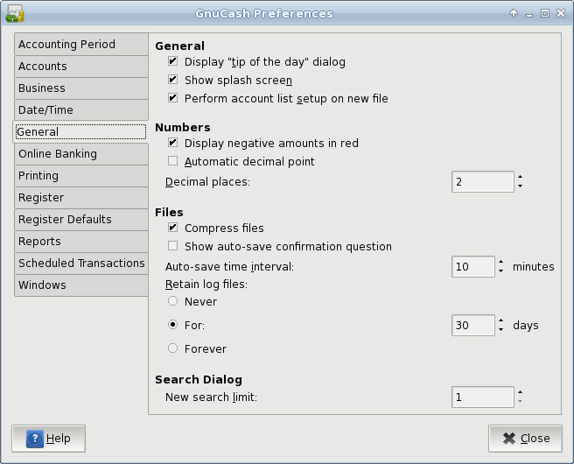Viewport: 574px width, 464px height.
Task: Click the Help button
Action: 48,439
